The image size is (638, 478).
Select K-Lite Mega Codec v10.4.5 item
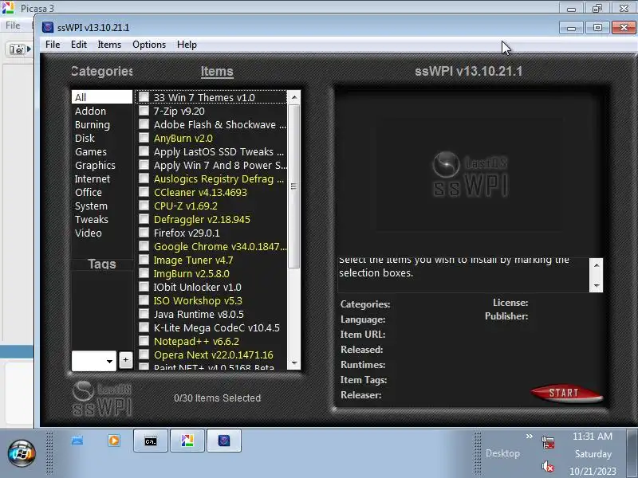pyautogui.click(x=216, y=327)
